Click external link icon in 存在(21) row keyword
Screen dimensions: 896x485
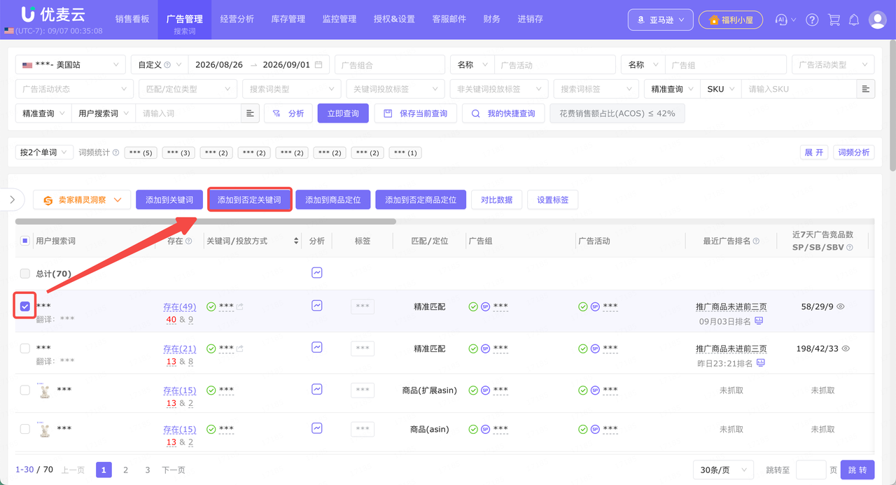(240, 349)
